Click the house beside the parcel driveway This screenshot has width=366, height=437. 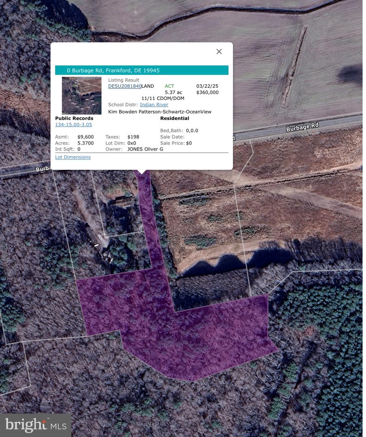coord(122,202)
